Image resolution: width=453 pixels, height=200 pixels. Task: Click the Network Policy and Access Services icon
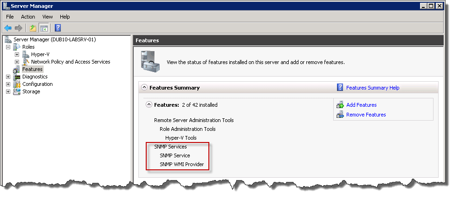click(x=26, y=62)
